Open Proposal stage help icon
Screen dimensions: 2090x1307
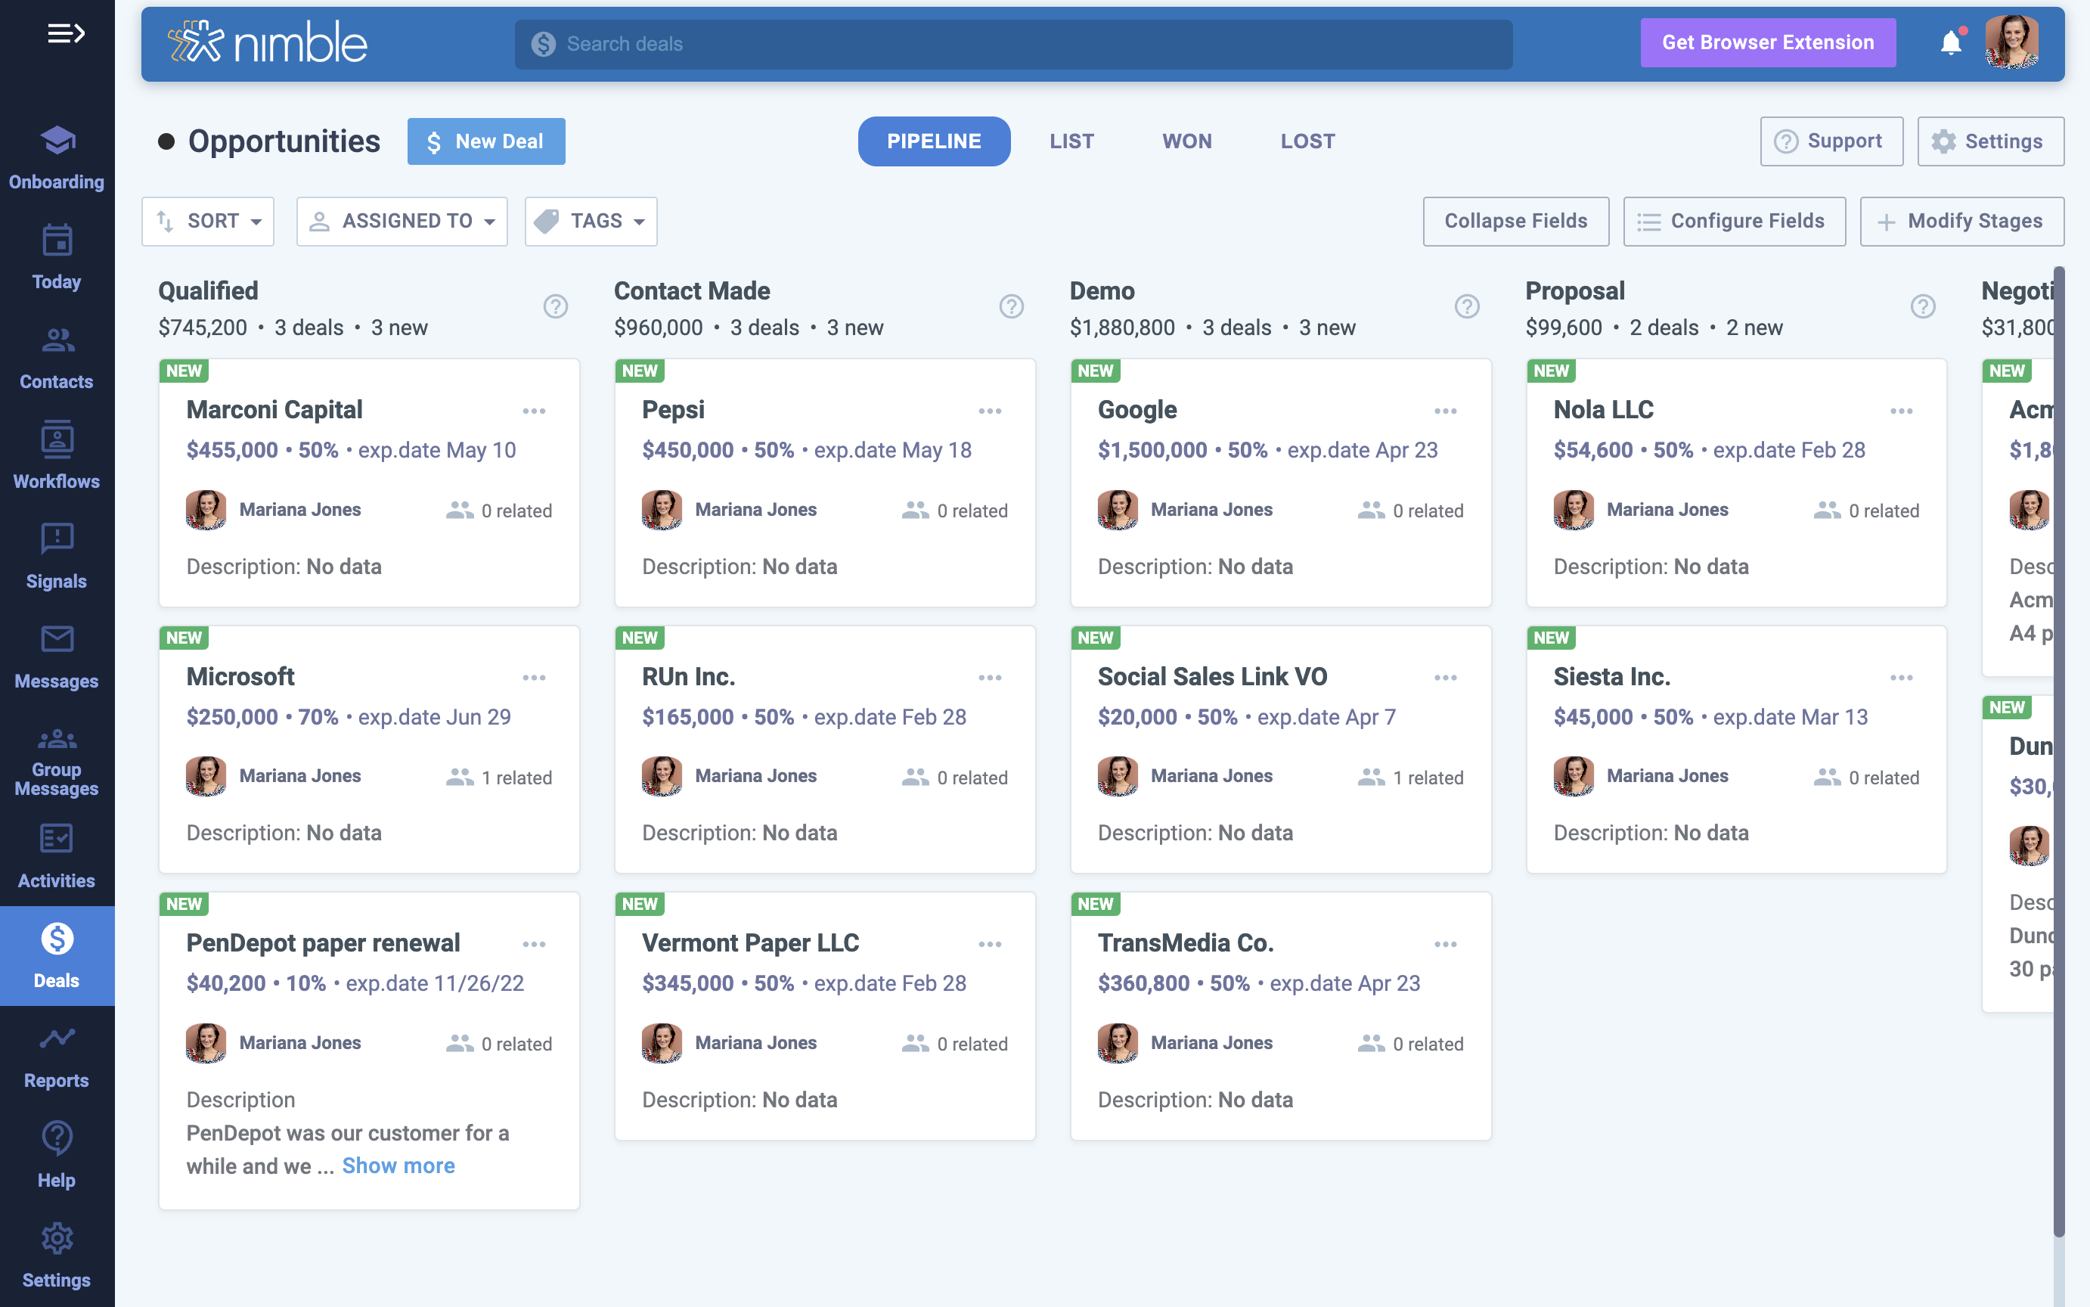click(1923, 306)
